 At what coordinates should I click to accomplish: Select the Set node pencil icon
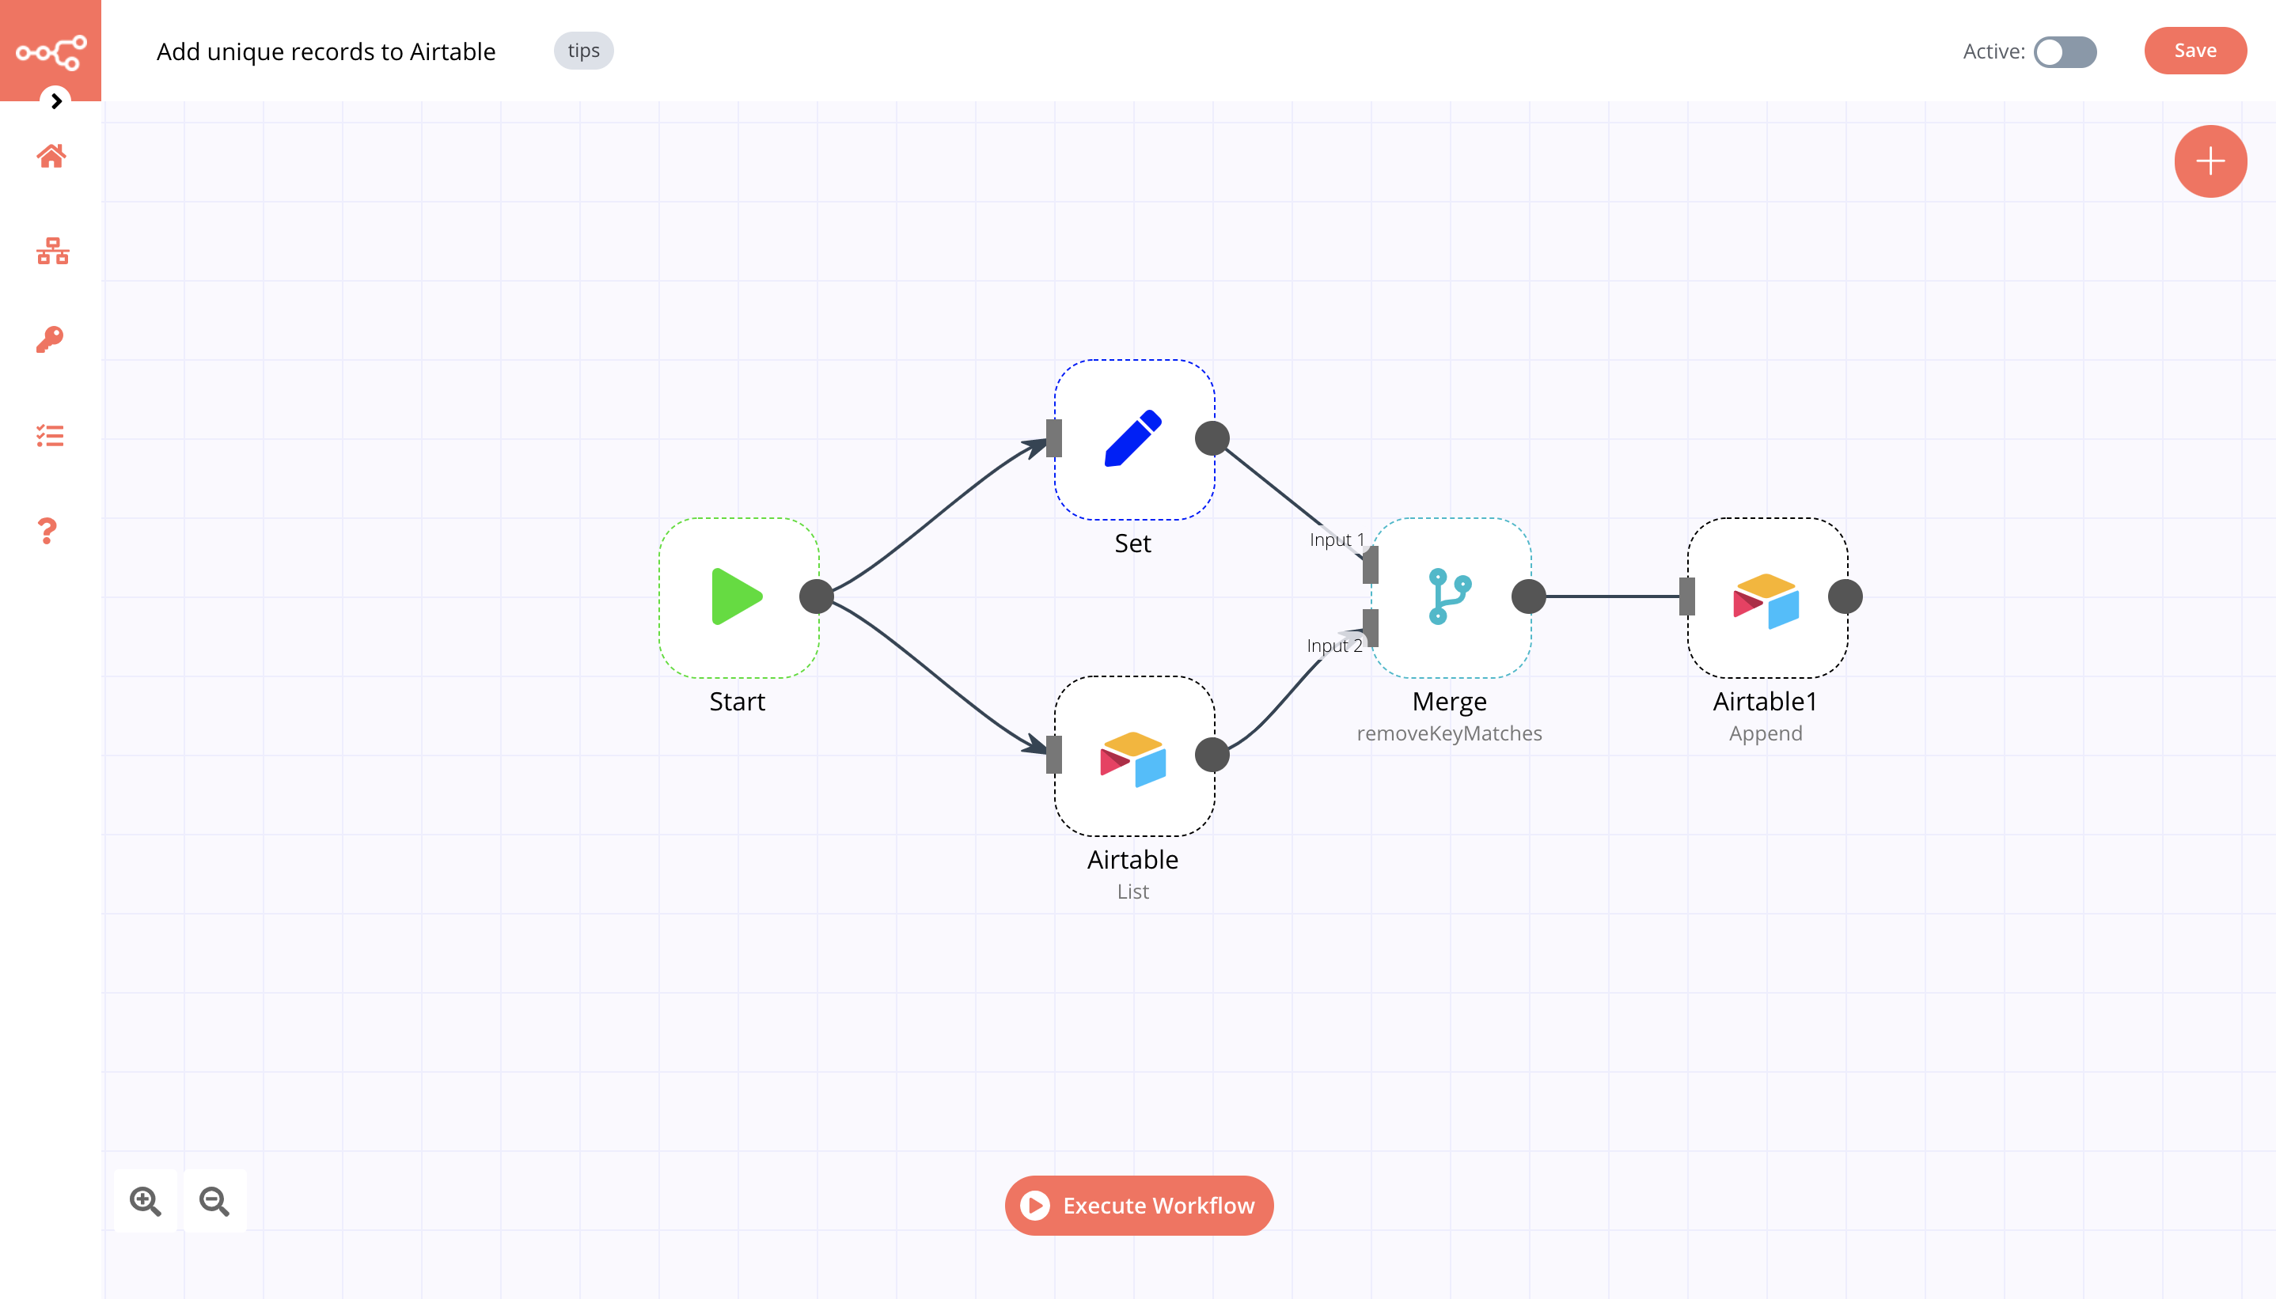tap(1133, 439)
